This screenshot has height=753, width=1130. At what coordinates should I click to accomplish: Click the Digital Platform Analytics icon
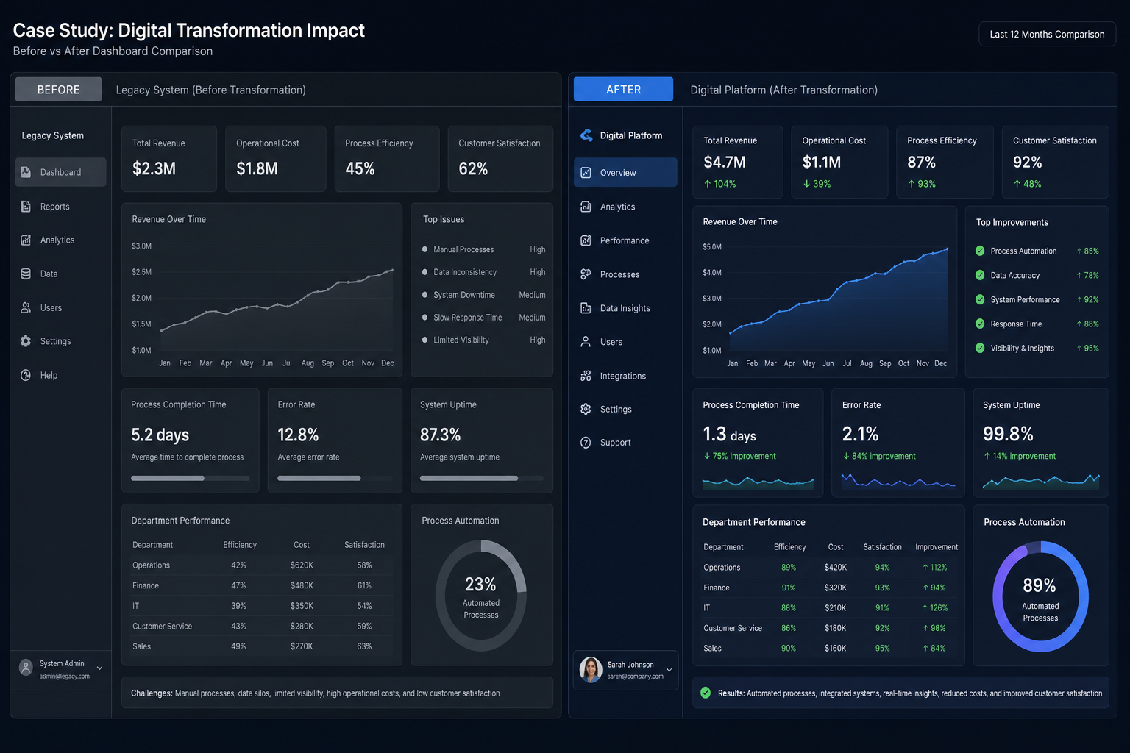pyautogui.click(x=586, y=207)
